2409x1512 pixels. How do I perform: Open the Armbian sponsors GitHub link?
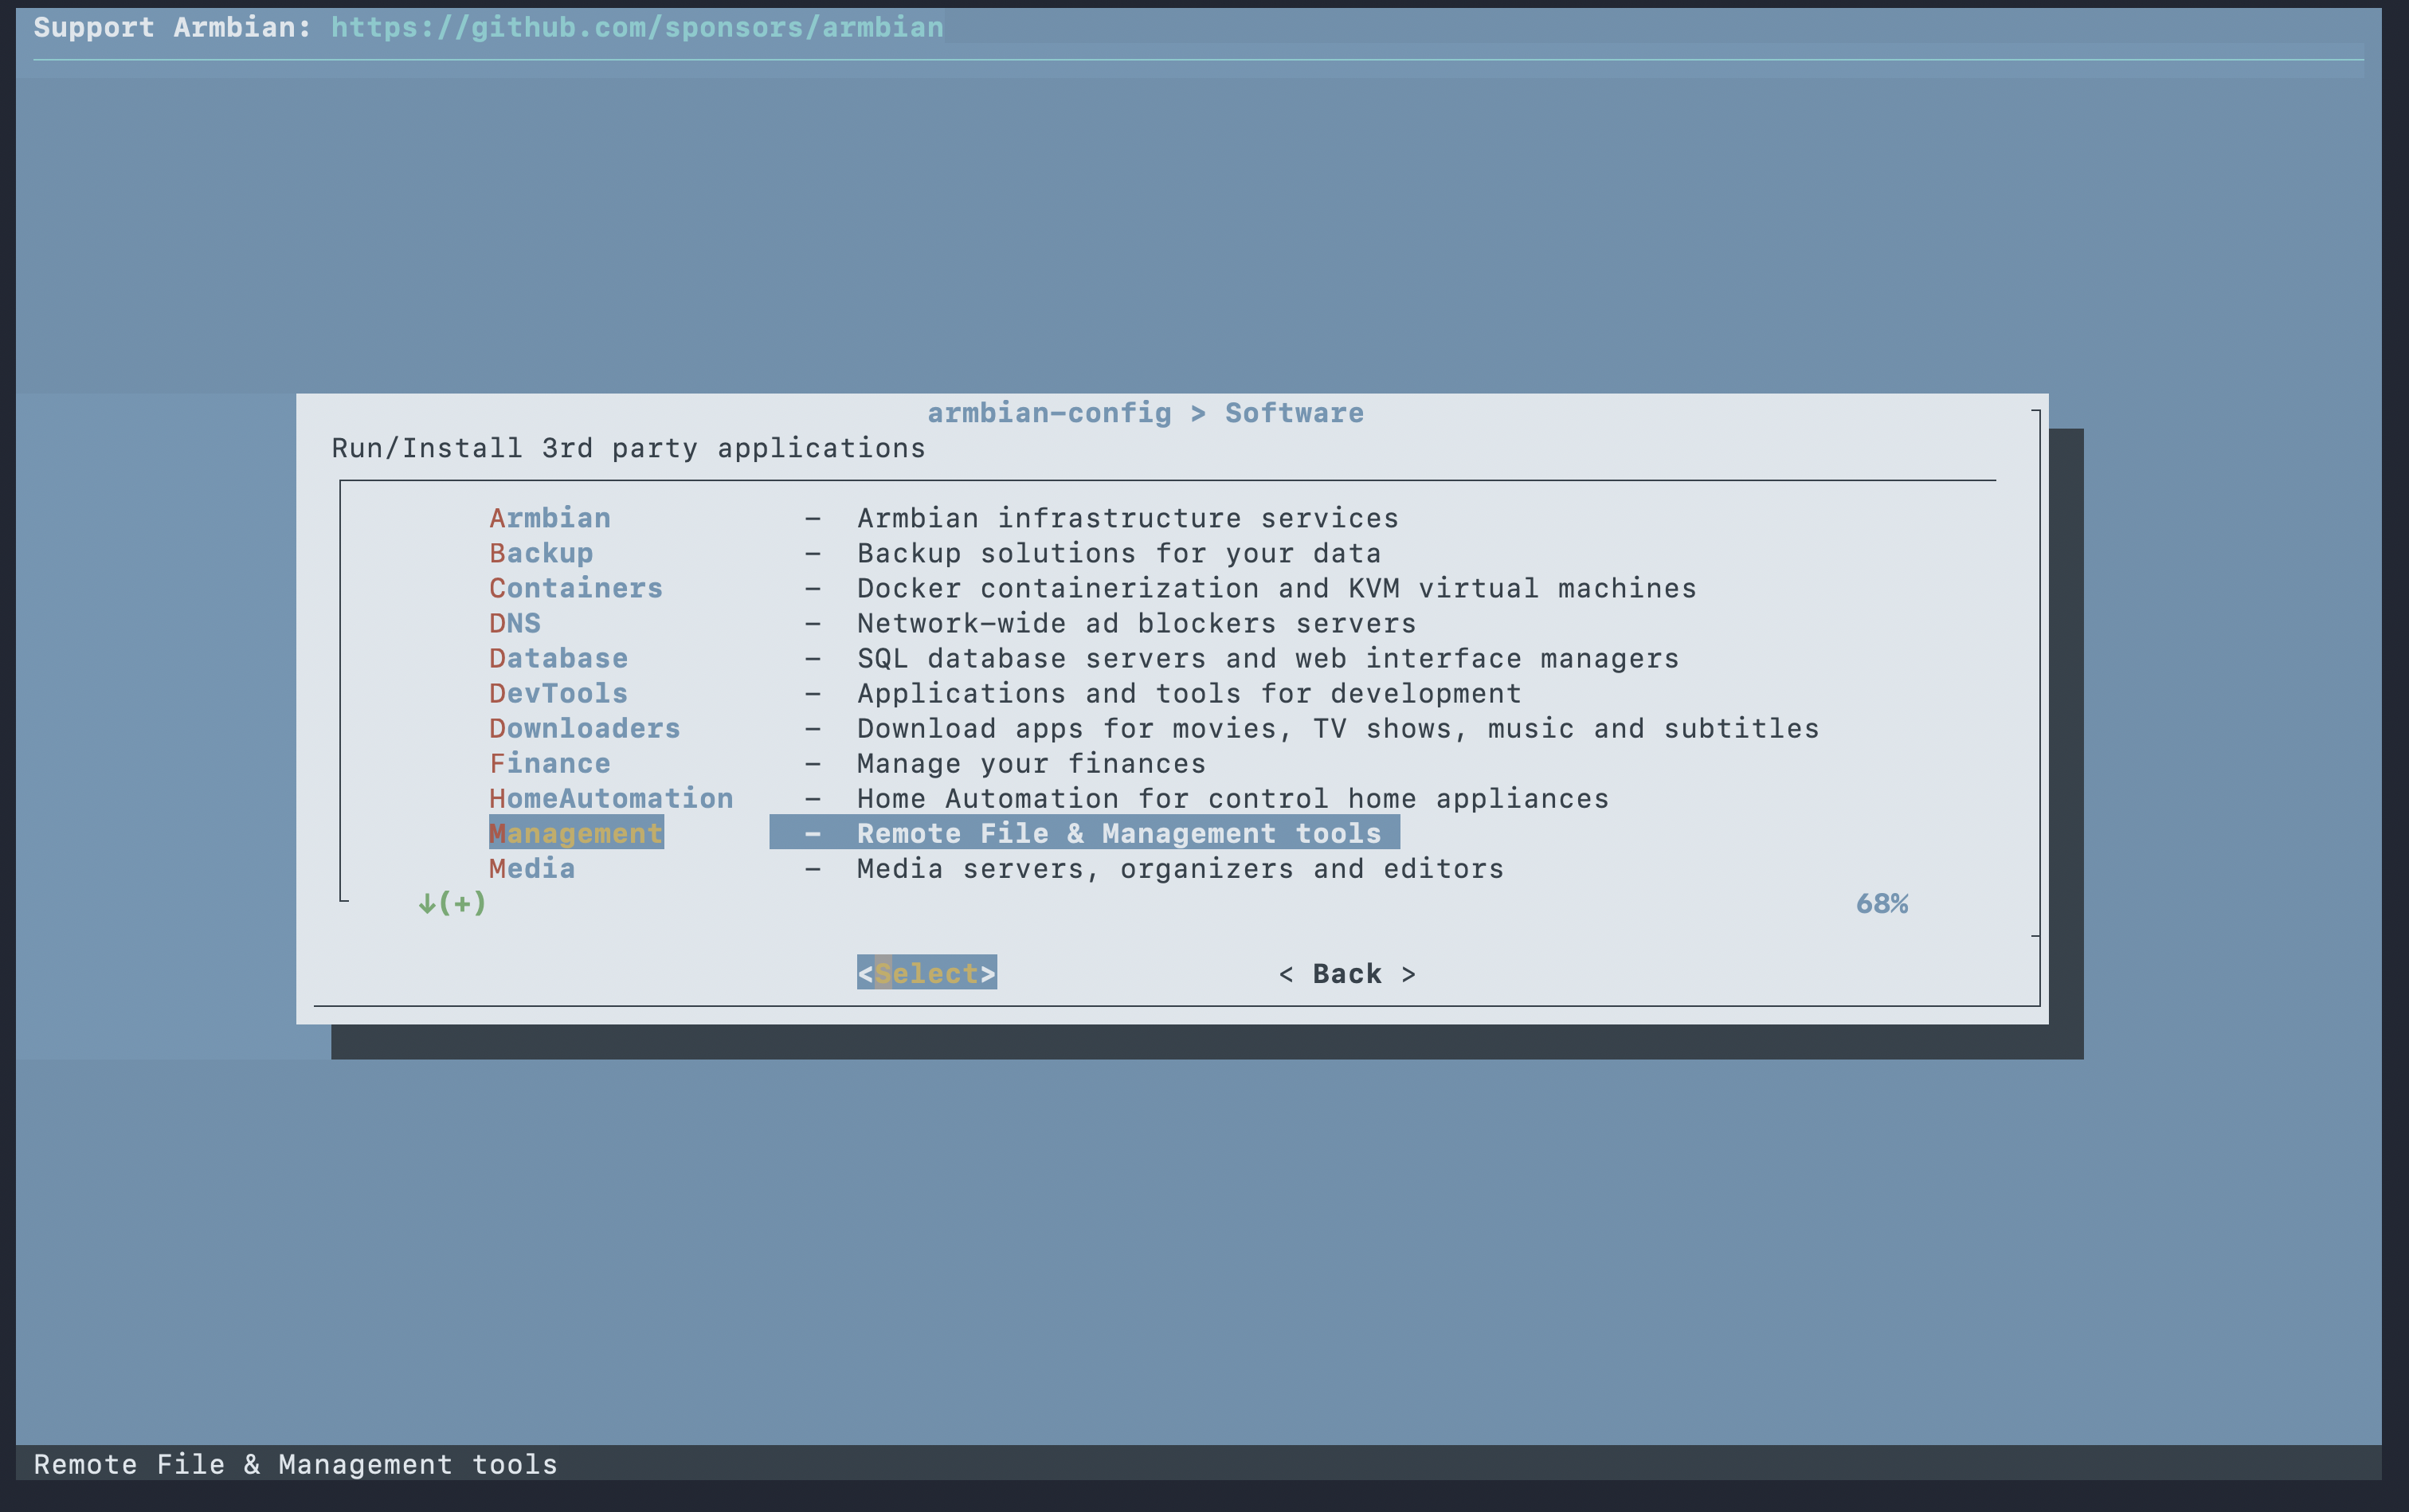coord(637,27)
